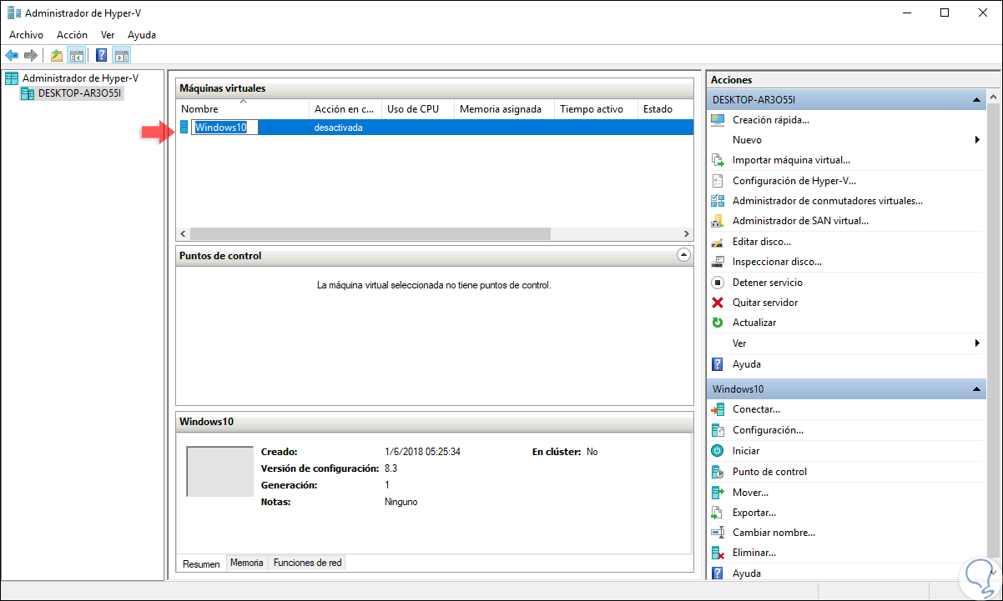Click the Mover icon

(x=718, y=493)
